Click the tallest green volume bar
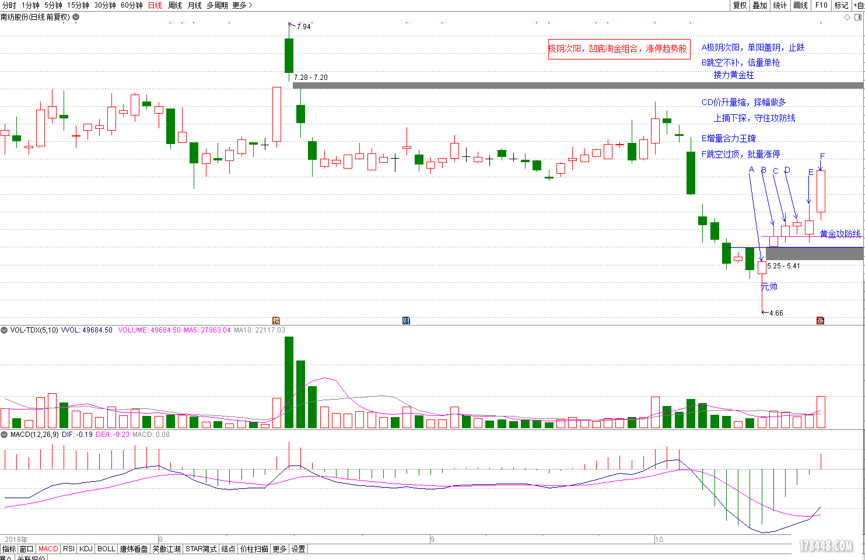Viewport: 865px width, 560px height. pyautogui.click(x=289, y=383)
